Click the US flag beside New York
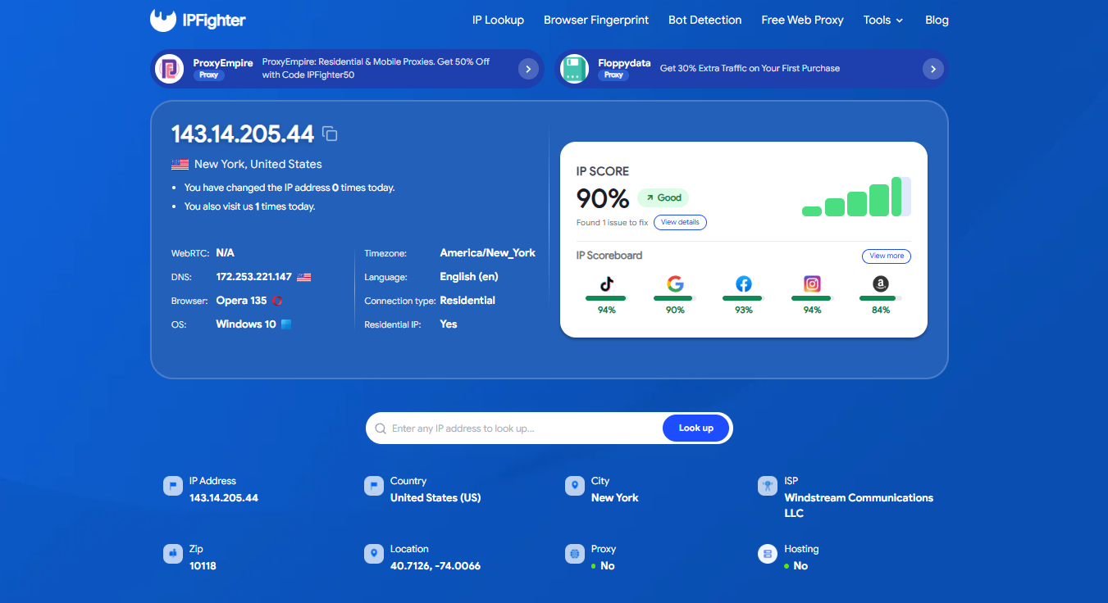The image size is (1108, 603). (180, 164)
